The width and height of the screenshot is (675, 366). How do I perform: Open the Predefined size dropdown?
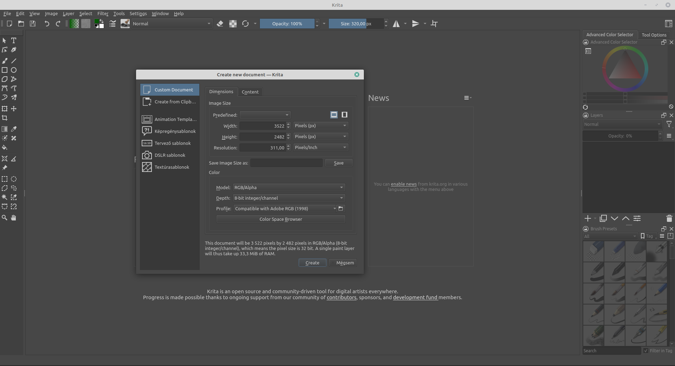pos(265,115)
